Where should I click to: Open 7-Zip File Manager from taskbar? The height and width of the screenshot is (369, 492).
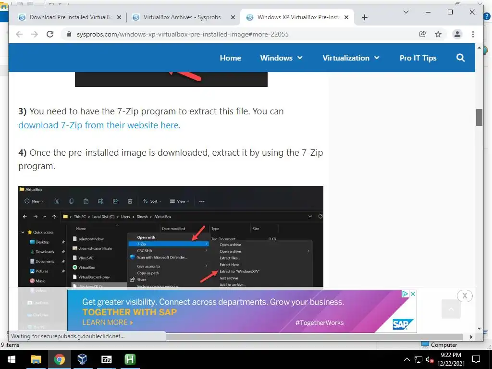[106, 359]
